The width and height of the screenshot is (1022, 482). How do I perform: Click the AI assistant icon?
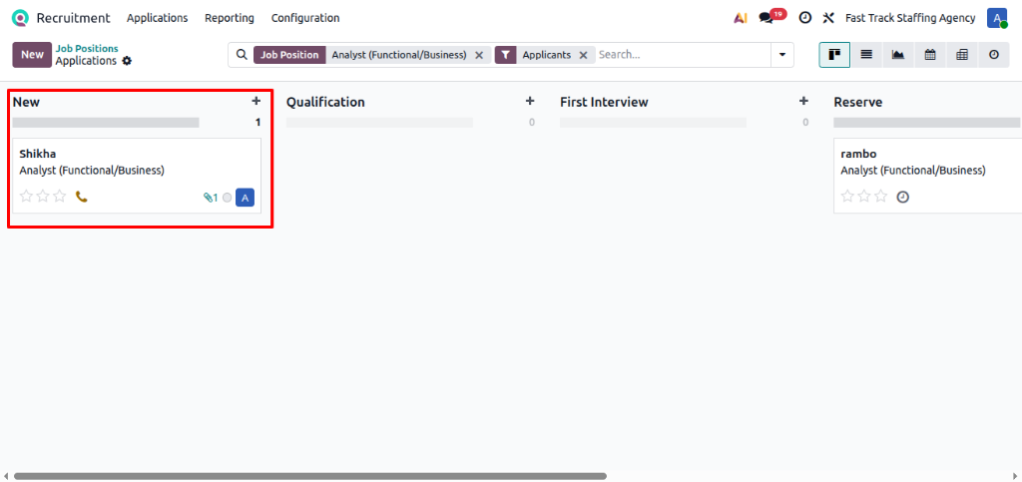[740, 18]
